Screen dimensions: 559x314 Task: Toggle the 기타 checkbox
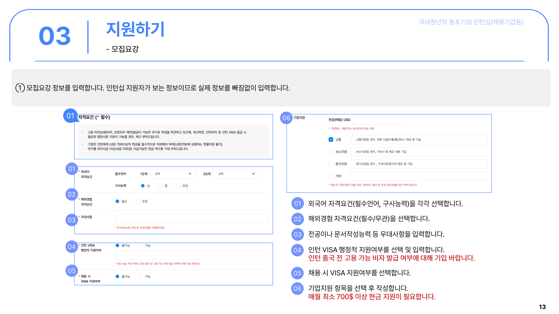pos(331,176)
